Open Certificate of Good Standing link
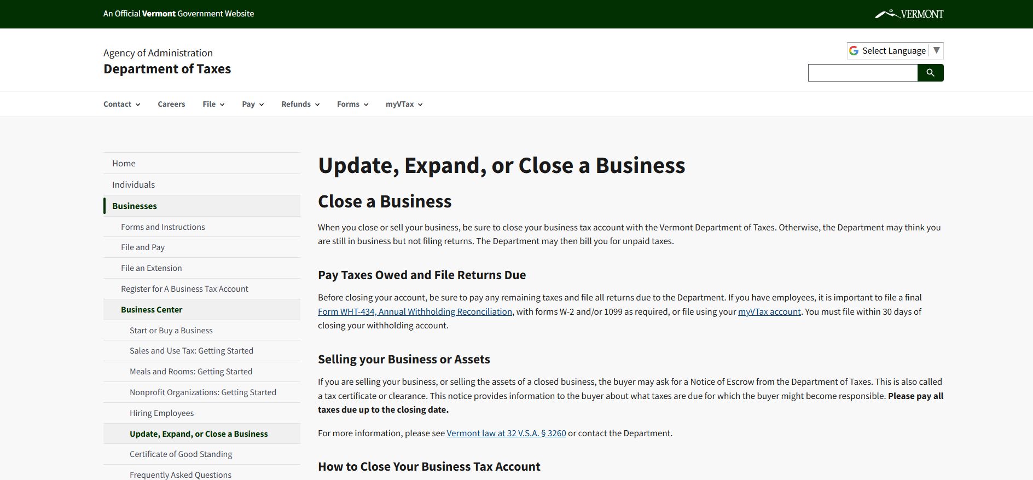The width and height of the screenshot is (1033, 480). (202, 454)
